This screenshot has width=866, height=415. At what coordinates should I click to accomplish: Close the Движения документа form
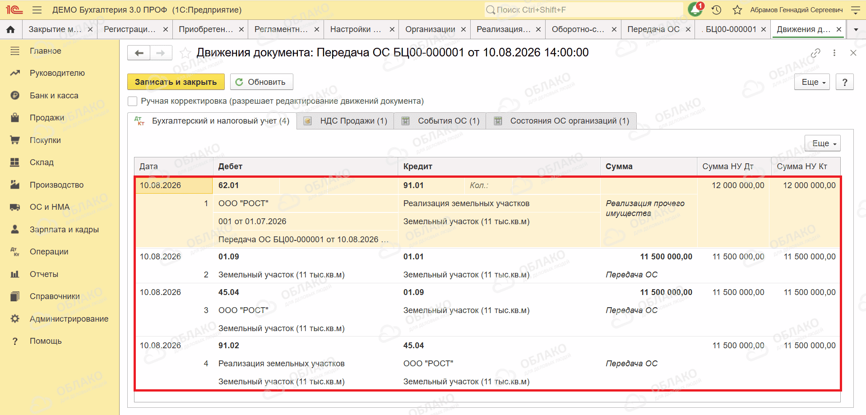click(853, 53)
